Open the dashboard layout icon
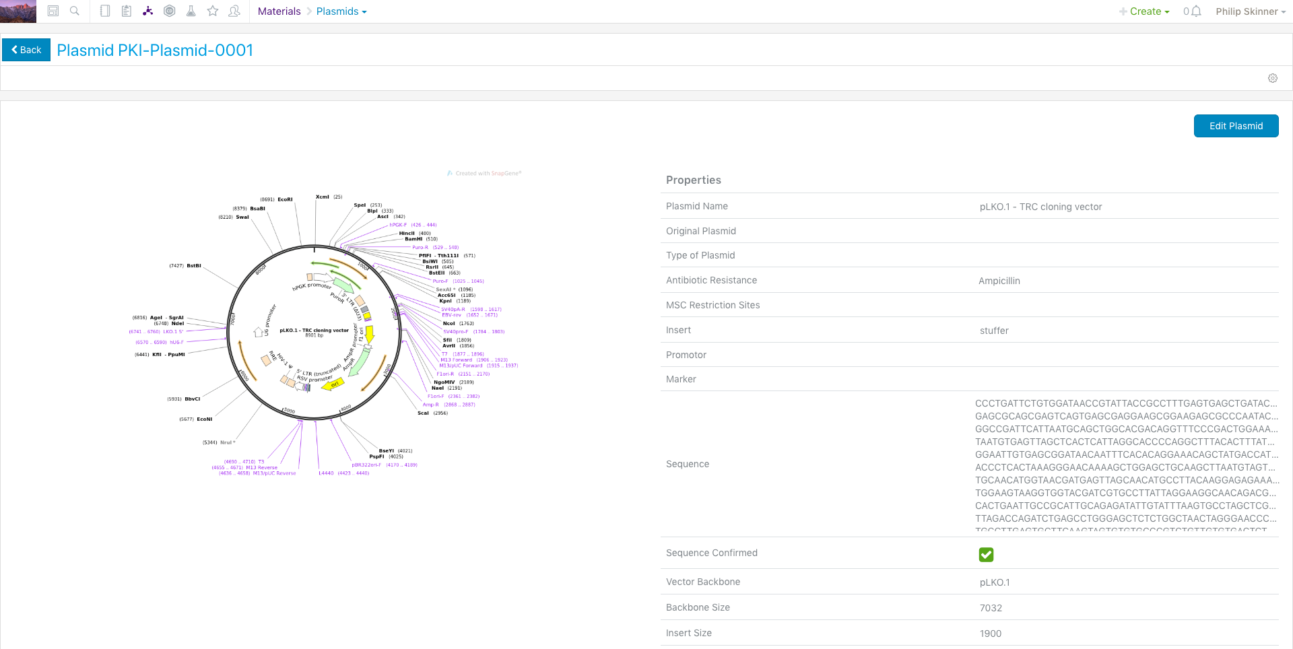 pos(53,11)
